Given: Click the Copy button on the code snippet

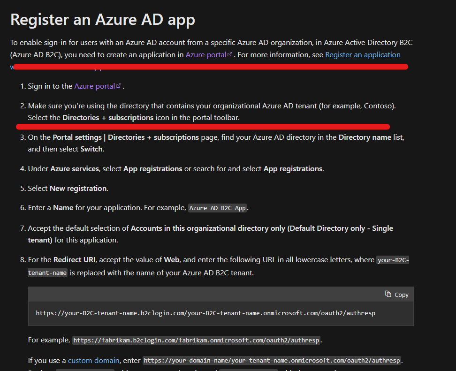Looking at the screenshot, I should [x=396, y=295].
